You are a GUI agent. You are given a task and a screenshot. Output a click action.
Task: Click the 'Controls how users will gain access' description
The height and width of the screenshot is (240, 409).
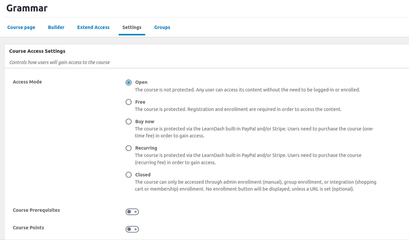59,62
